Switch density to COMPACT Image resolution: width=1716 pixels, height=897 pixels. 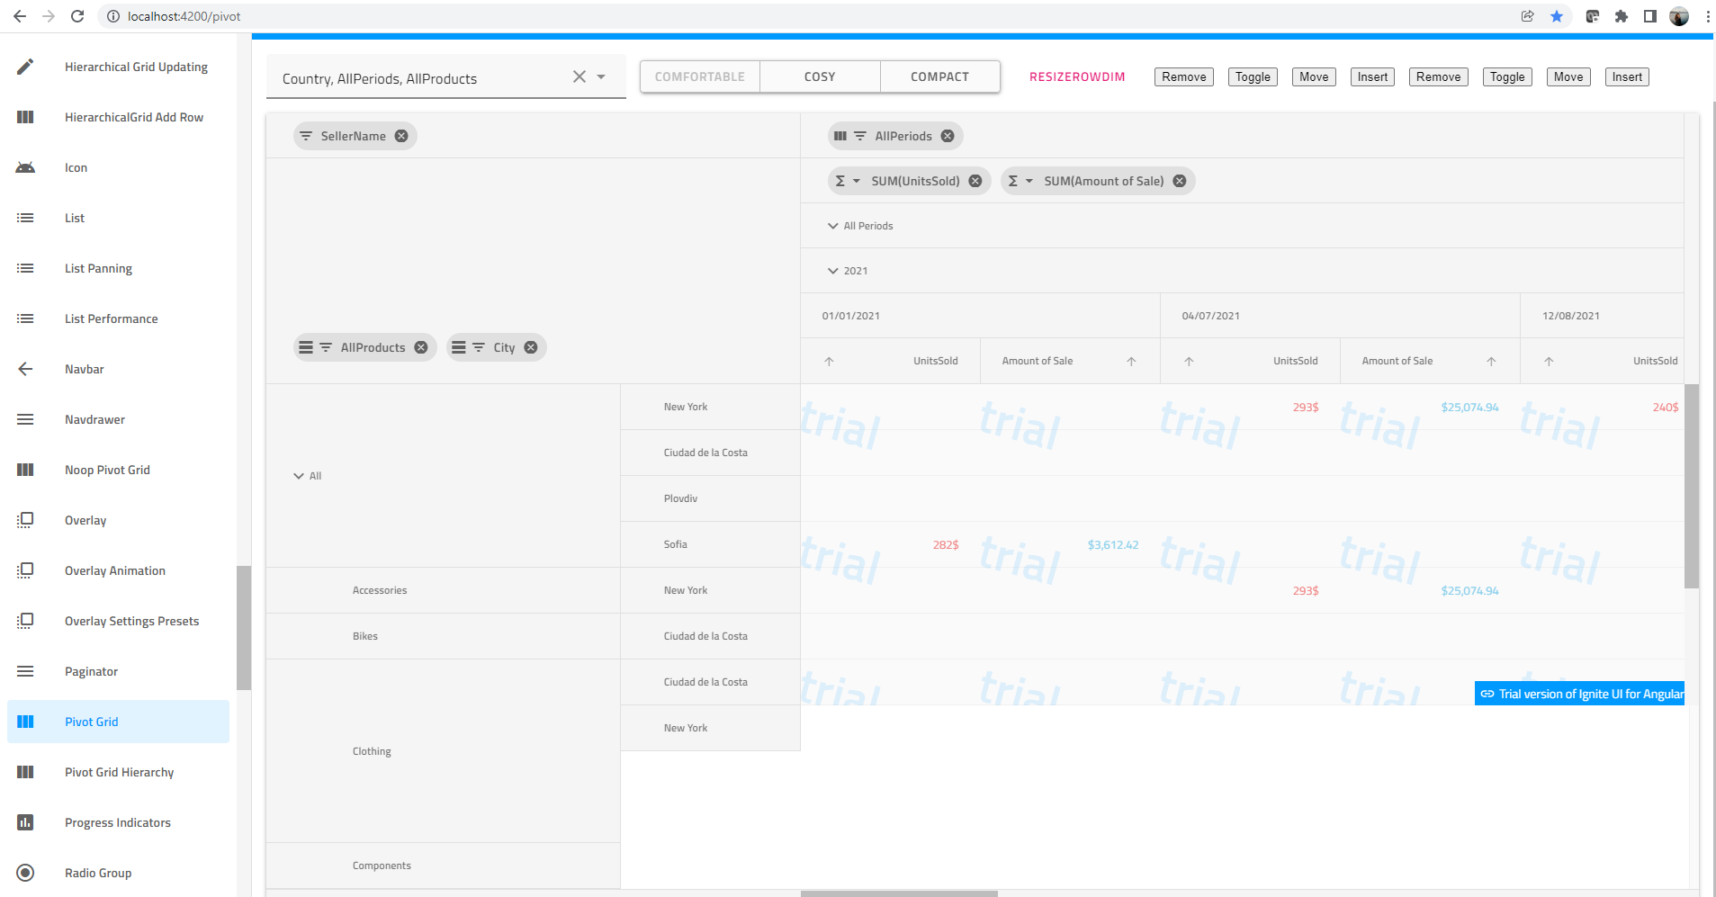[x=939, y=76]
